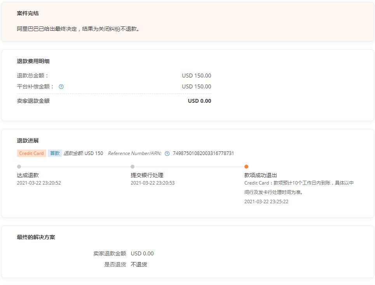Click the gray dot at 提交银行处理 step

(132, 166)
